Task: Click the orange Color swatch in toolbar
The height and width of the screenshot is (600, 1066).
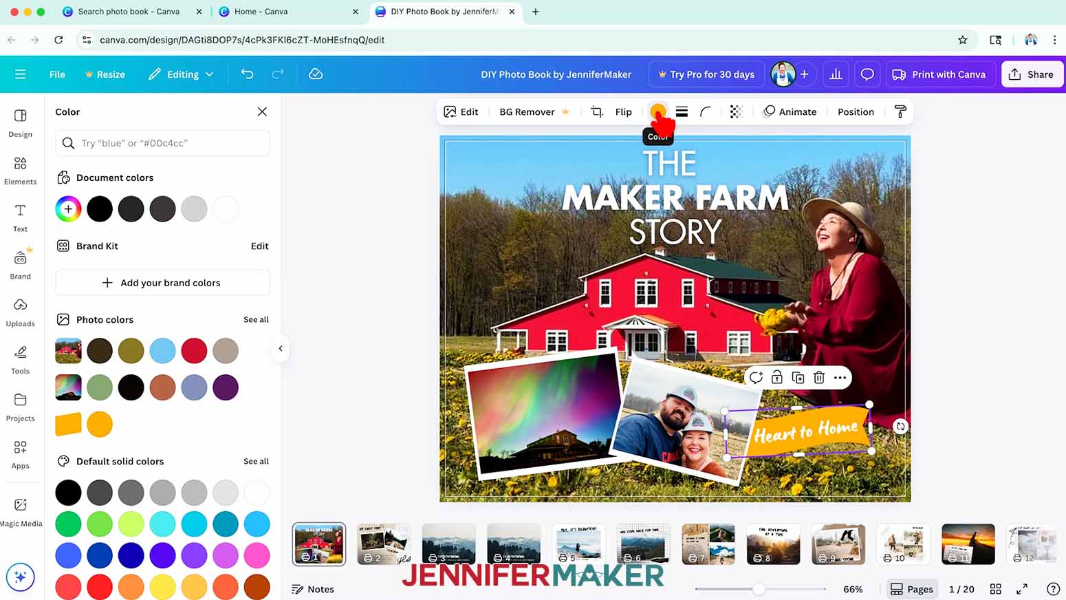Action: click(657, 111)
